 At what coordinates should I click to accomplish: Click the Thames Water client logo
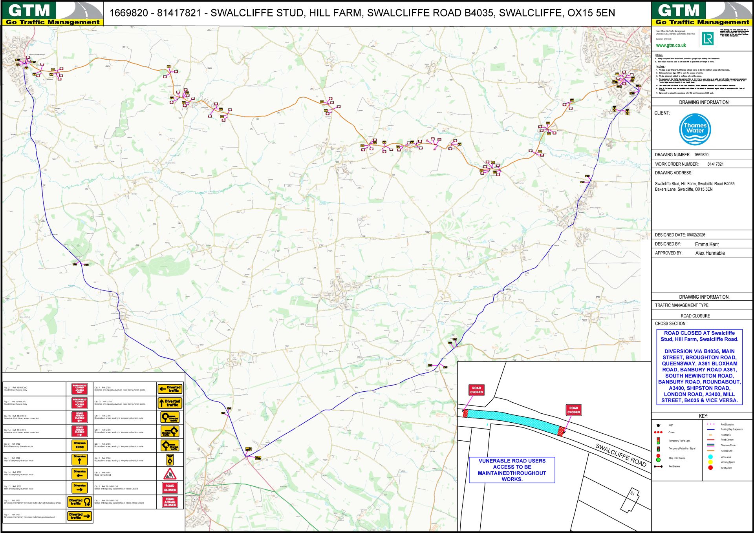tap(695, 130)
